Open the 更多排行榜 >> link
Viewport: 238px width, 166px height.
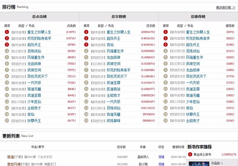[226, 7]
